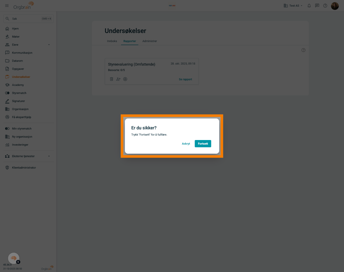The height and width of the screenshot is (272, 344).
Task: Click the Academy graduation cap icon
Action: tap(7, 85)
